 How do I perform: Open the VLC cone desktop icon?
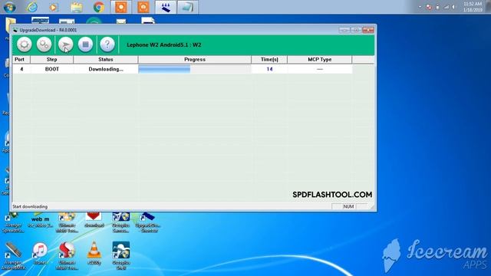coord(94,253)
